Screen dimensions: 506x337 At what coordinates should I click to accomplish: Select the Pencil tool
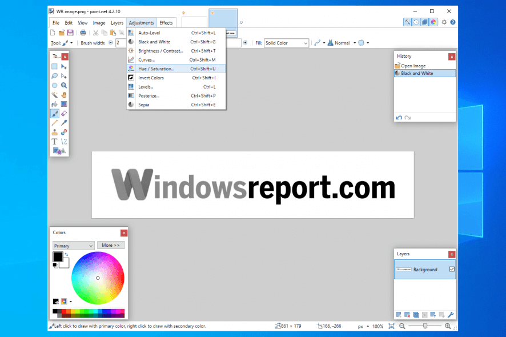pos(54,123)
